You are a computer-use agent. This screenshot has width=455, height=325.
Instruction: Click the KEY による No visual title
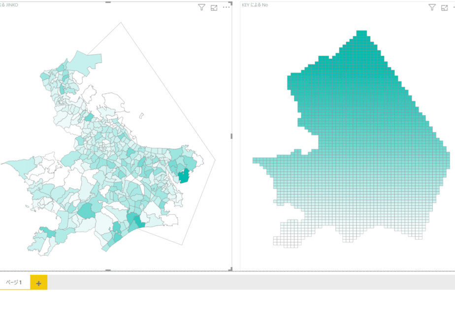point(255,5)
